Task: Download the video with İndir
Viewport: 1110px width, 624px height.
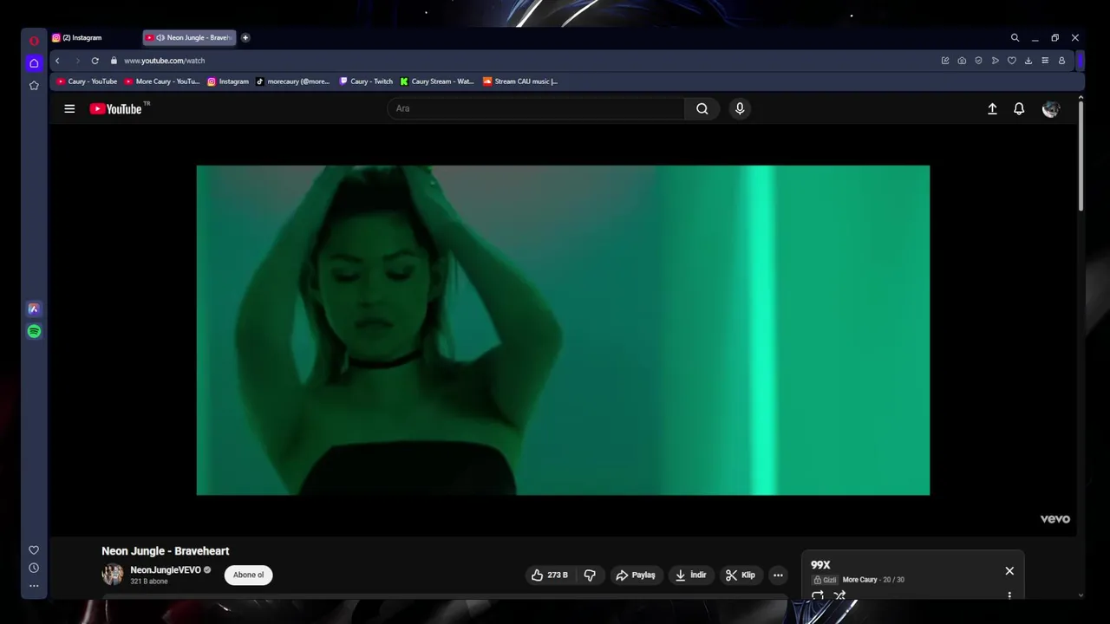Action: click(691, 575)
